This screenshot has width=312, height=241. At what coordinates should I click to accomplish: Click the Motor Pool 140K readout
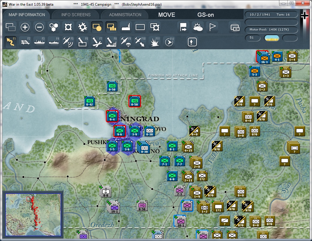(271, 30)
